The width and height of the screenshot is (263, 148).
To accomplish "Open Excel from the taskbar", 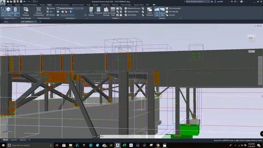I will pos(124,145).
